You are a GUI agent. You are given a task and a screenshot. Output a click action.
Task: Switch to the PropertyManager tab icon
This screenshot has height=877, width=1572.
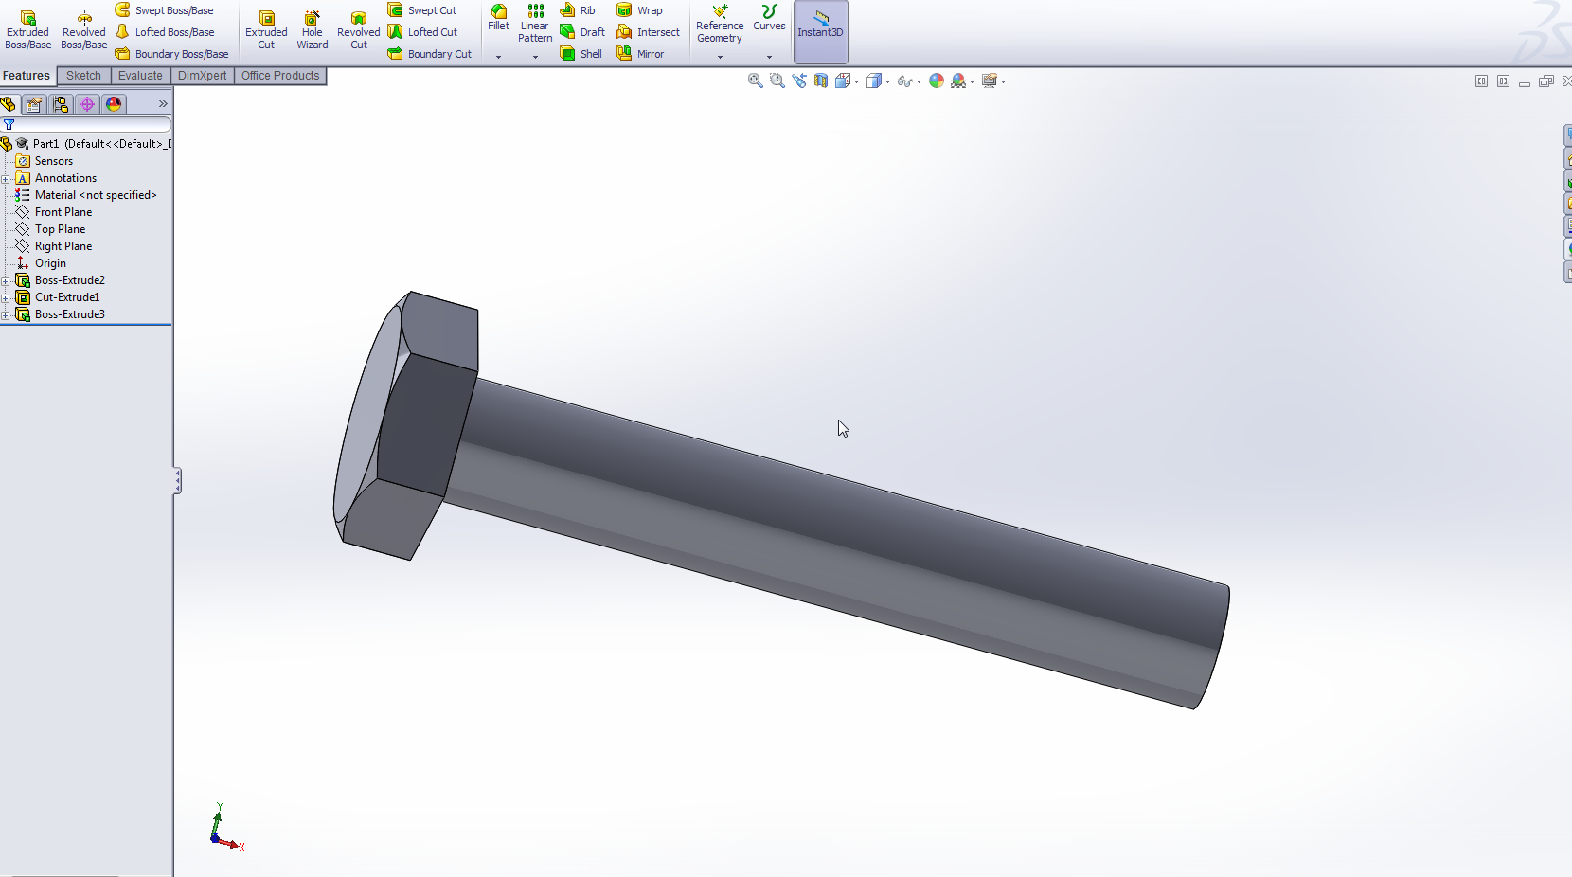[x=33, y=104]
